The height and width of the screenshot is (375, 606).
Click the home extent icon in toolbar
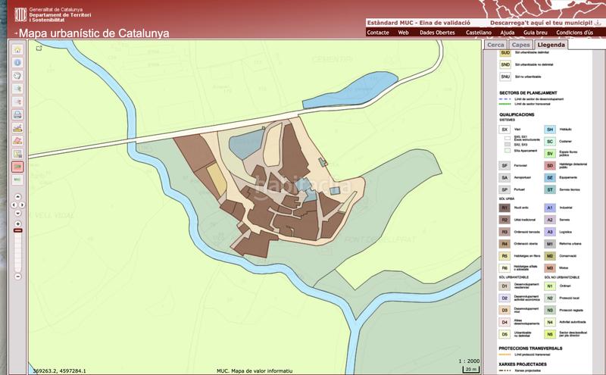18,50
